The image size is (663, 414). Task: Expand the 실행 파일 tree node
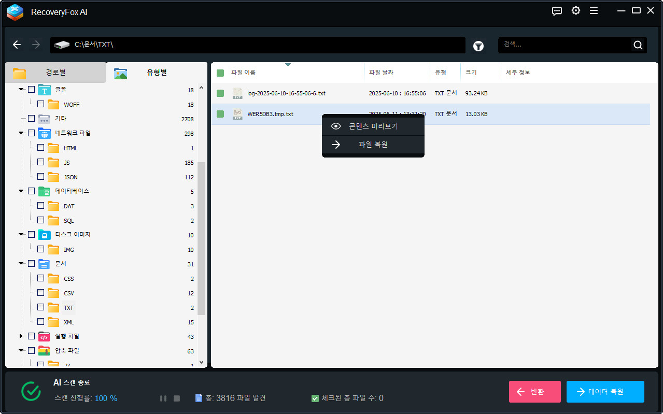click(x=21, y=336)
